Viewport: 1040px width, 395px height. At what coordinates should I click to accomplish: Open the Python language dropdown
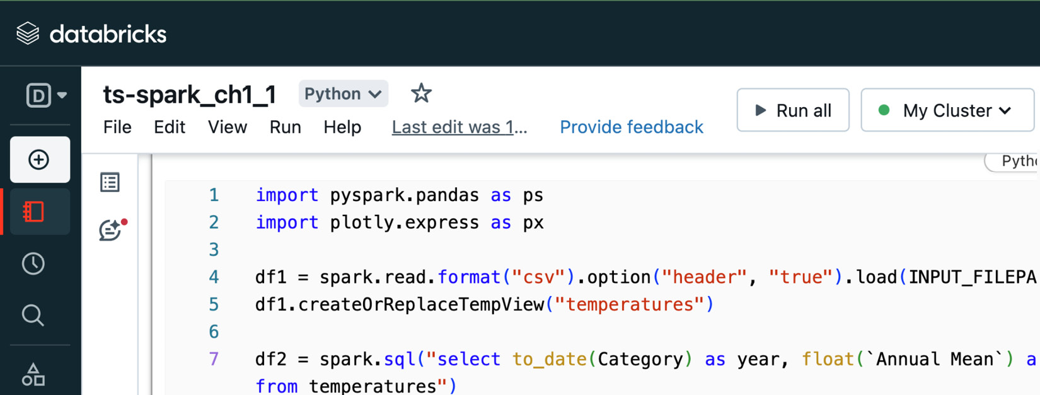[x=343, y=94]
